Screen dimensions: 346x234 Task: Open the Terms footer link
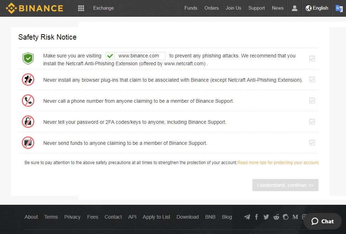coord(51,217)
